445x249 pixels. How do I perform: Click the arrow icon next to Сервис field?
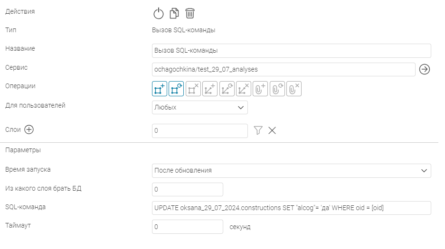pos(425,69)
